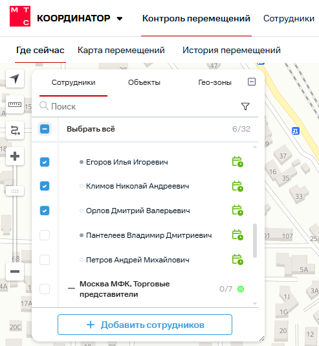Open schedule icon for Пантелеев Владимир Дмитриевич
319x346 pixels.
coord(237,235)
